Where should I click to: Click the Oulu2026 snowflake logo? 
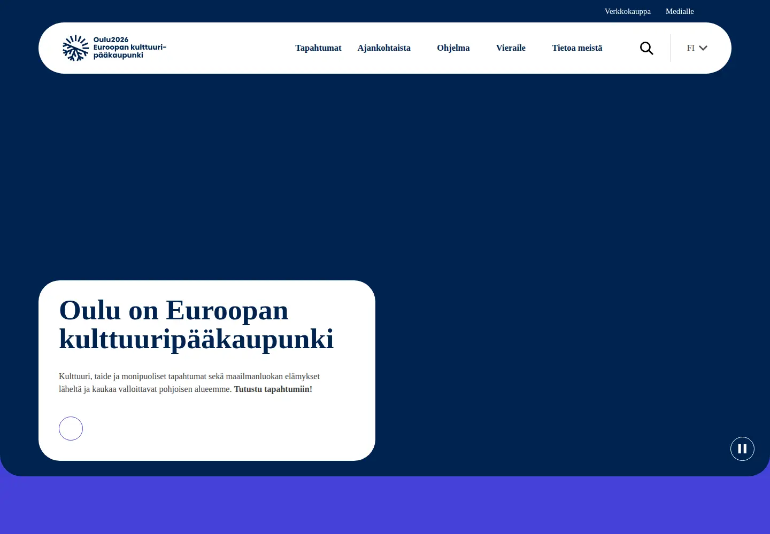click(x=75, y=48)
